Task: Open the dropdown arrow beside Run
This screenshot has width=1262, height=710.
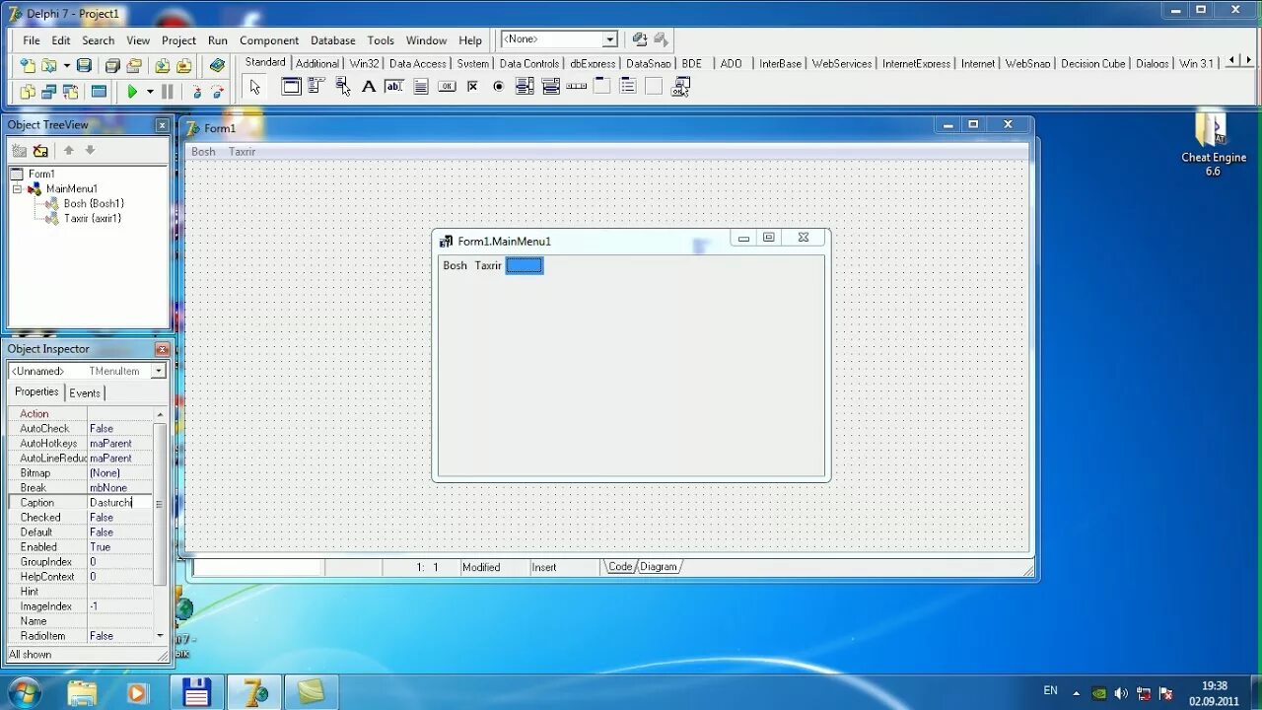Action: click(150, 92)
